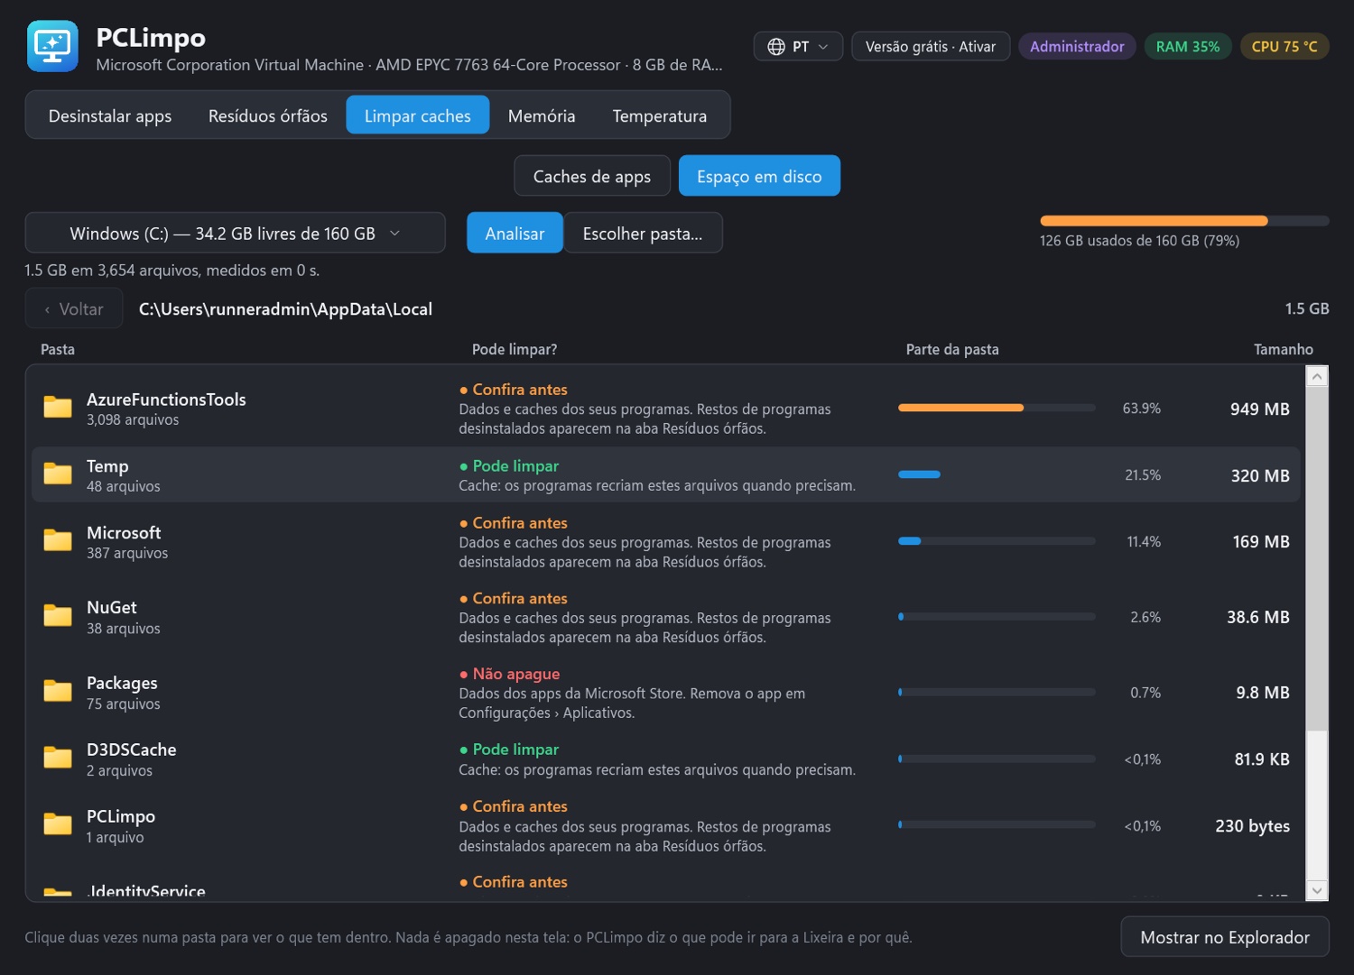Image resolution: width=1354 pixels, height=975 pixels.
Task: Click the Analisar button
Action: tap(515, 234)
